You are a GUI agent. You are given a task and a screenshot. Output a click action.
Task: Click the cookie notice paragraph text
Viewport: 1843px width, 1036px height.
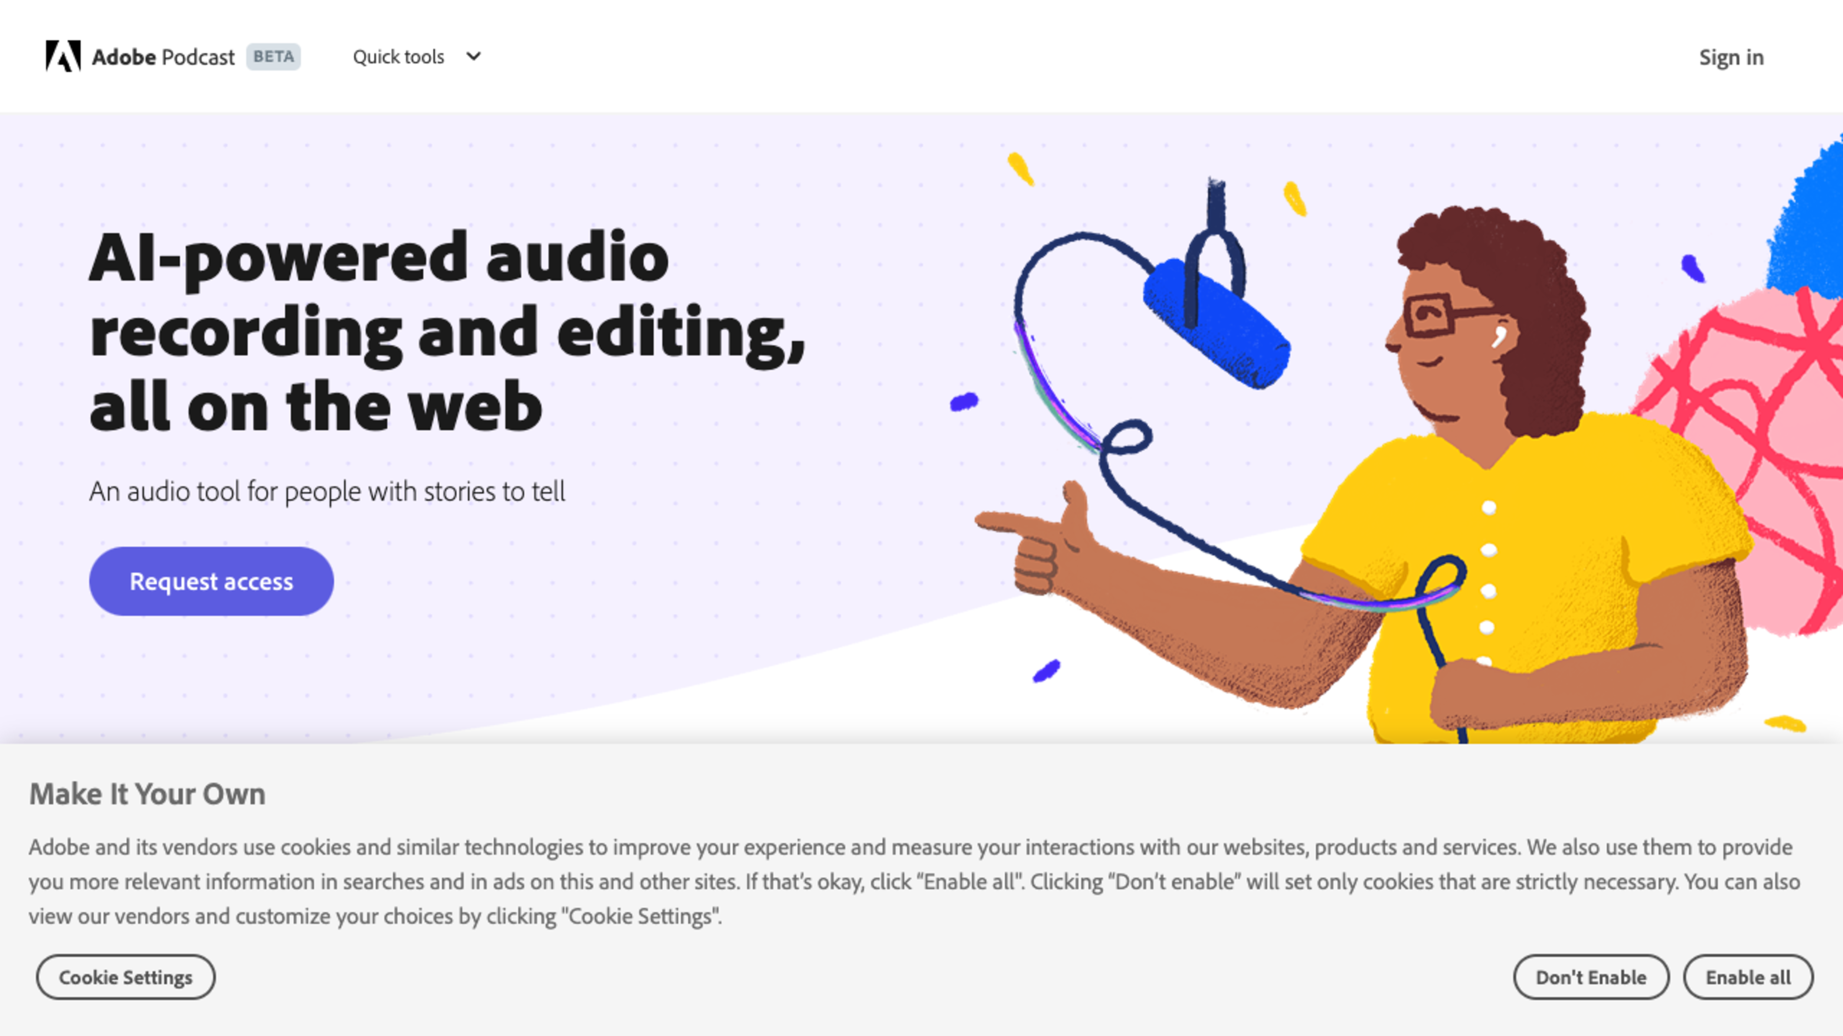(914, 882)
